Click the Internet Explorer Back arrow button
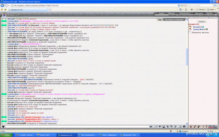 [x=2, y=5]
